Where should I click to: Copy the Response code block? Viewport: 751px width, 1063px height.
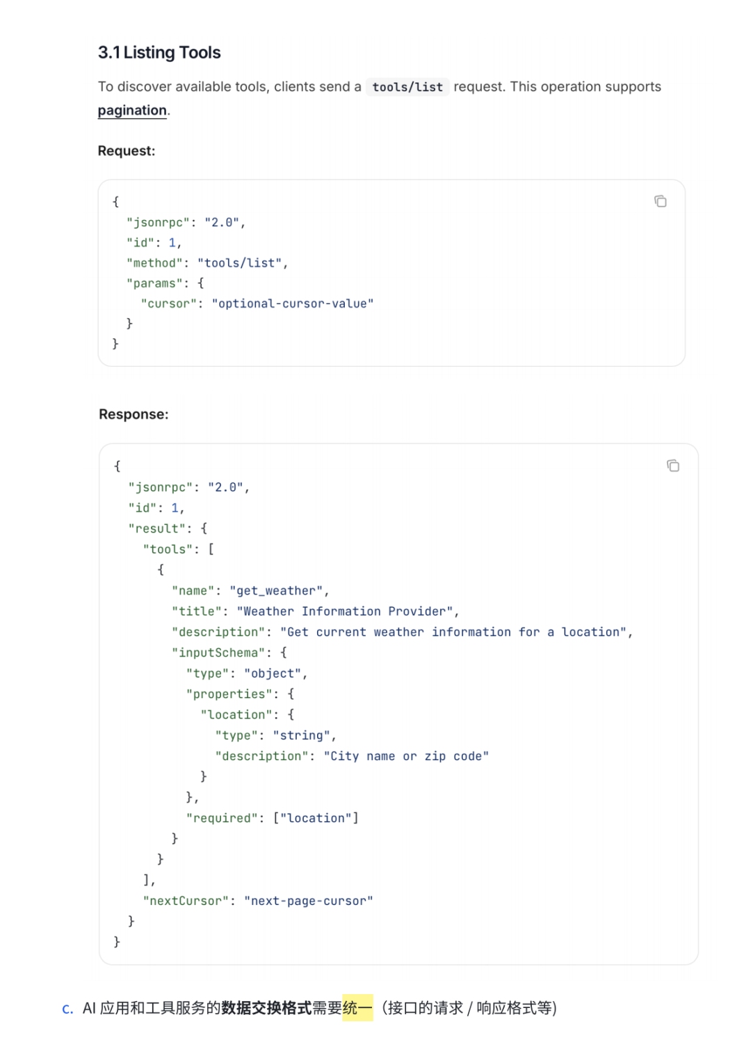[x=672, y=466]
